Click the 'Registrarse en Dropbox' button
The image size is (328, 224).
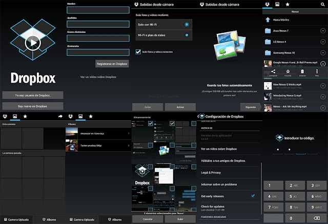tap(112, 64)
